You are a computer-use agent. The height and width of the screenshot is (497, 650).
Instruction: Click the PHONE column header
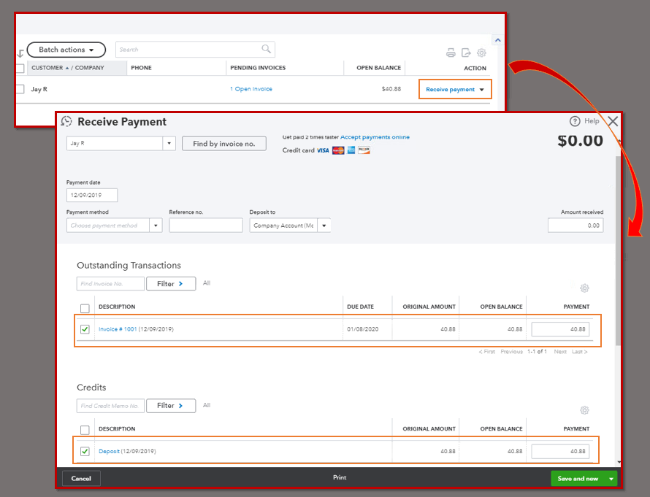(x=142, y=68)
